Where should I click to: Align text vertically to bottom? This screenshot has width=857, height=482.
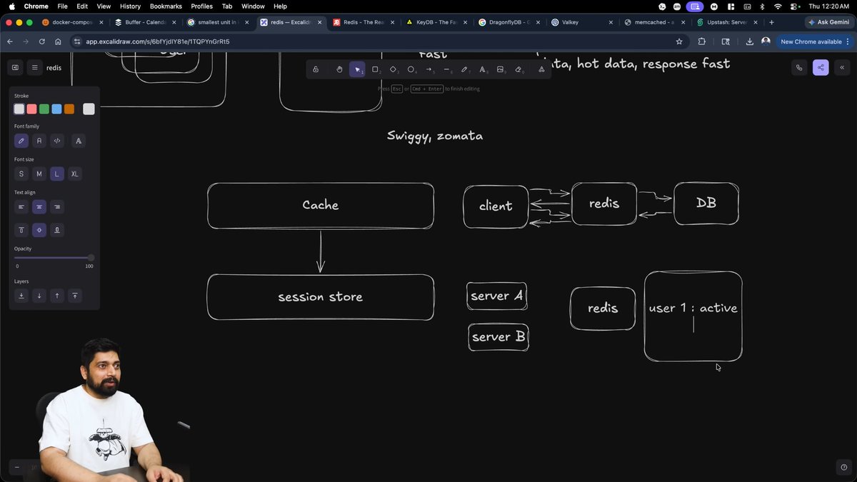point(57,230)
